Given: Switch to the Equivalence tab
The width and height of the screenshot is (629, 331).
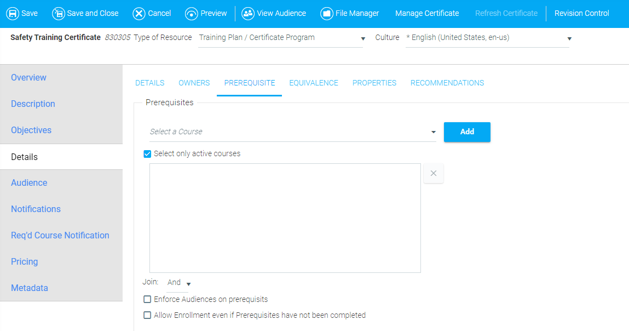Looking at the screenshot, I should [x=314, y=83].
